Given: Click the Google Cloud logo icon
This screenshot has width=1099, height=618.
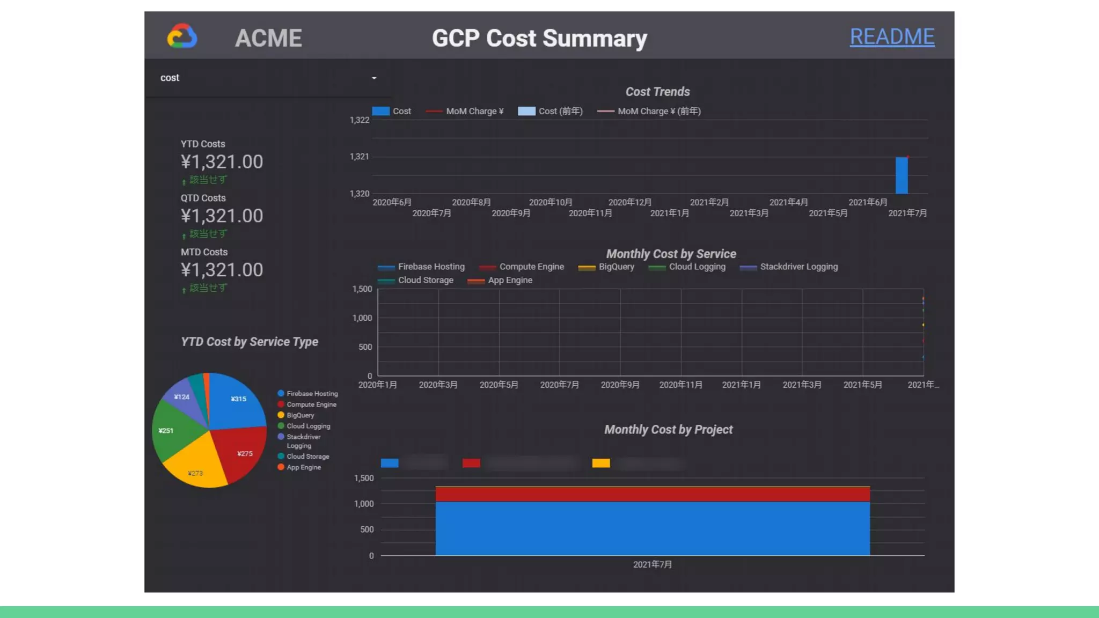Looking at the screenshot, I should pyautogui.click(x=182, y=36).
